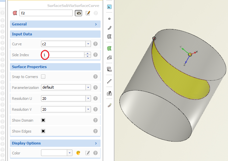228x161 pixels.
Task: Decrement the Side Index stepper down
Action: click(88, 56)
